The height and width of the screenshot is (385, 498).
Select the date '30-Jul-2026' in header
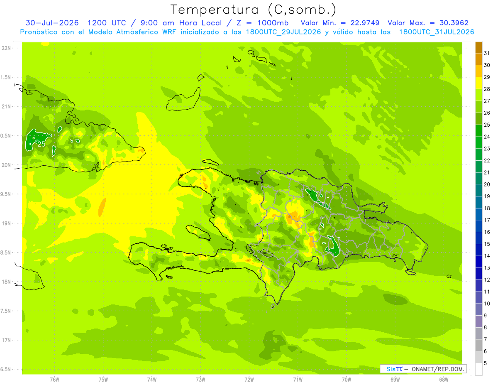[51, 23]
